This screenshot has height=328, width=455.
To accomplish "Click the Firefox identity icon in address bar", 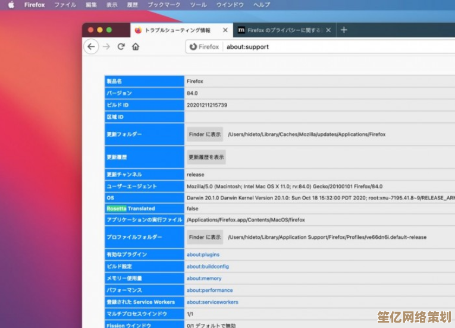I will pyautogui.click(x=193, y=47).
